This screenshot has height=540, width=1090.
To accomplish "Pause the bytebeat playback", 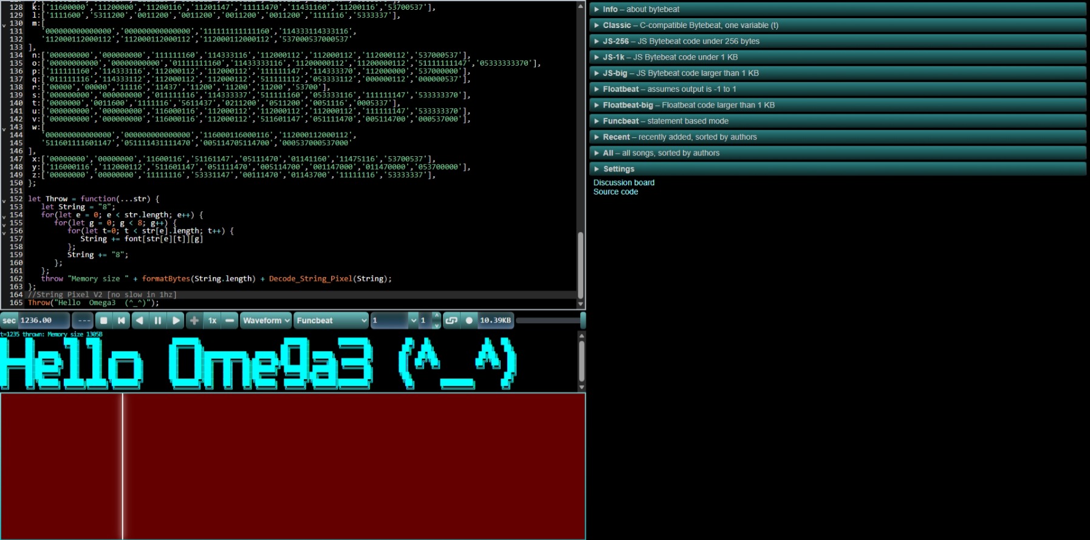I will coord(158,320).
